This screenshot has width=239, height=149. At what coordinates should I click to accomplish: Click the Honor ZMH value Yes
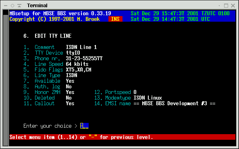[70, 92]
